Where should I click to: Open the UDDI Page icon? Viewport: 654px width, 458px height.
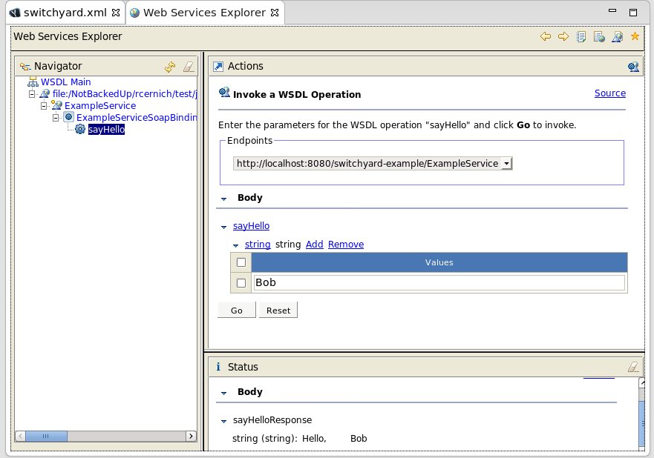coord(581,36)
